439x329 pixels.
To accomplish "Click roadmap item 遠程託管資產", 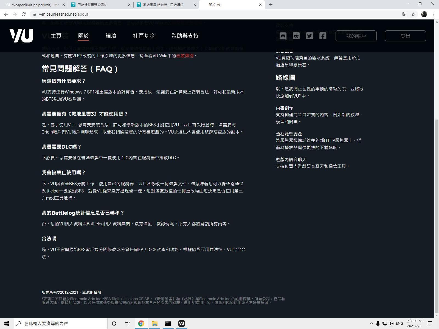I will click(x=289, y=134).
